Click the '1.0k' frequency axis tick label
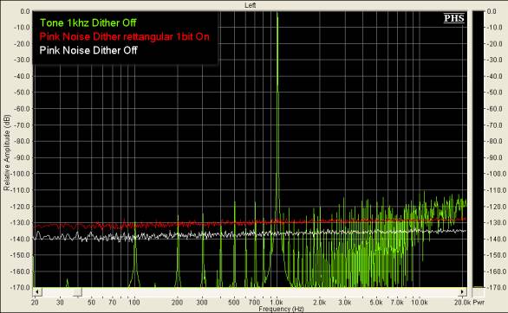 pyautogui.click(x=277, y=303)
